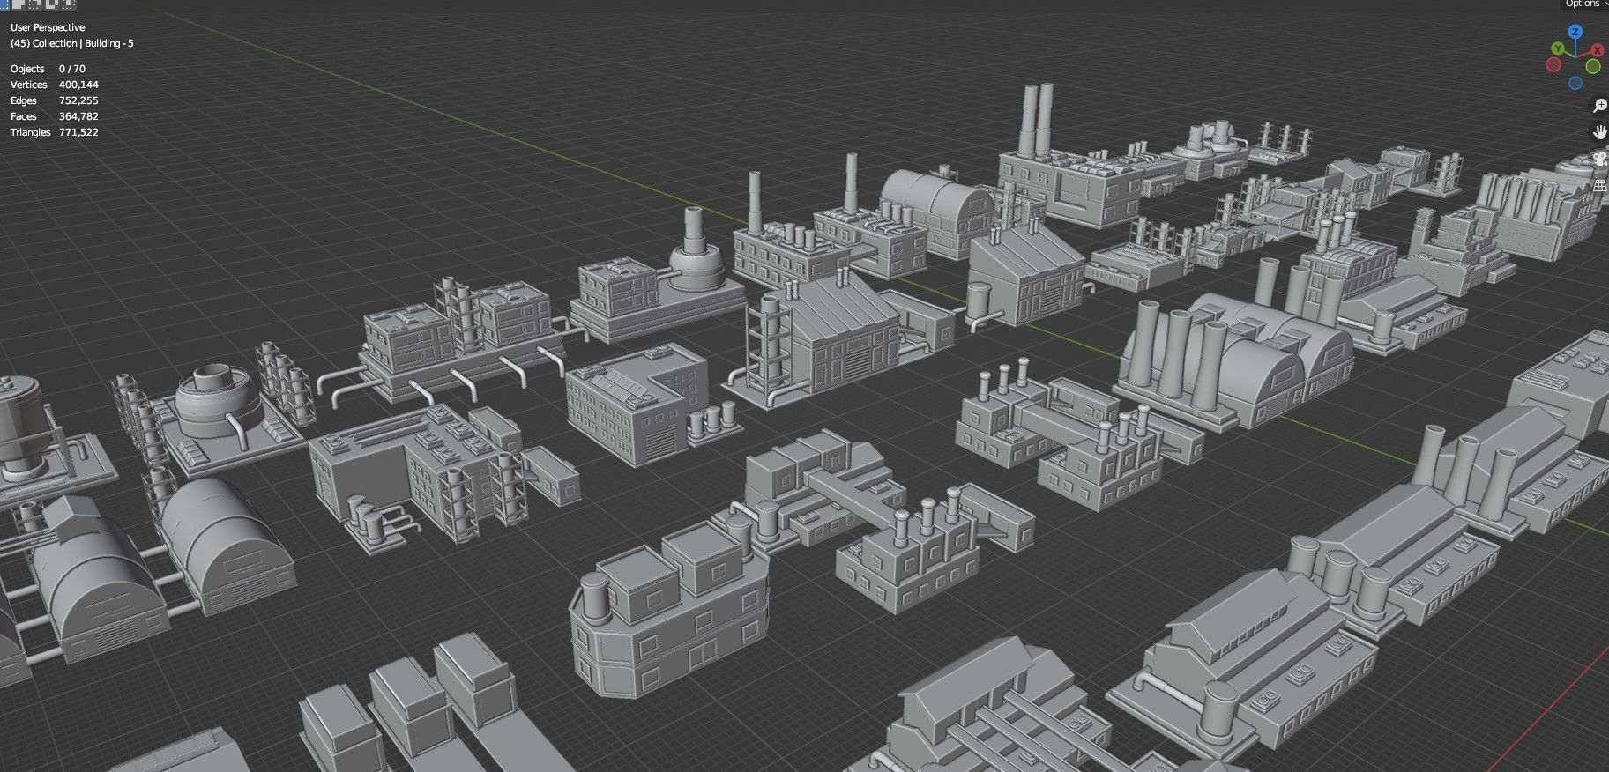Click the green Y axis on the navigation gizmo
Screen dimensions: 1609x772
pyautogui.click(x=1558, y=48)
